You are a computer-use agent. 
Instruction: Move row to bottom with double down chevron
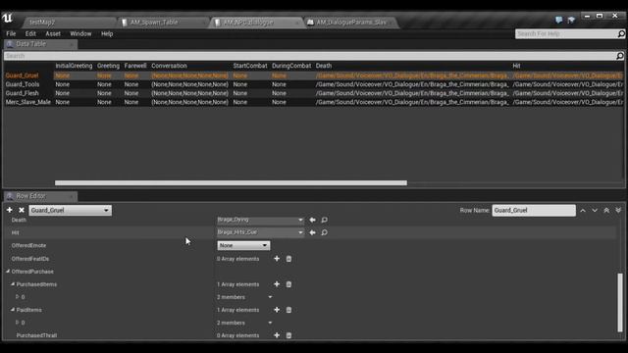(x=618, y=210)
